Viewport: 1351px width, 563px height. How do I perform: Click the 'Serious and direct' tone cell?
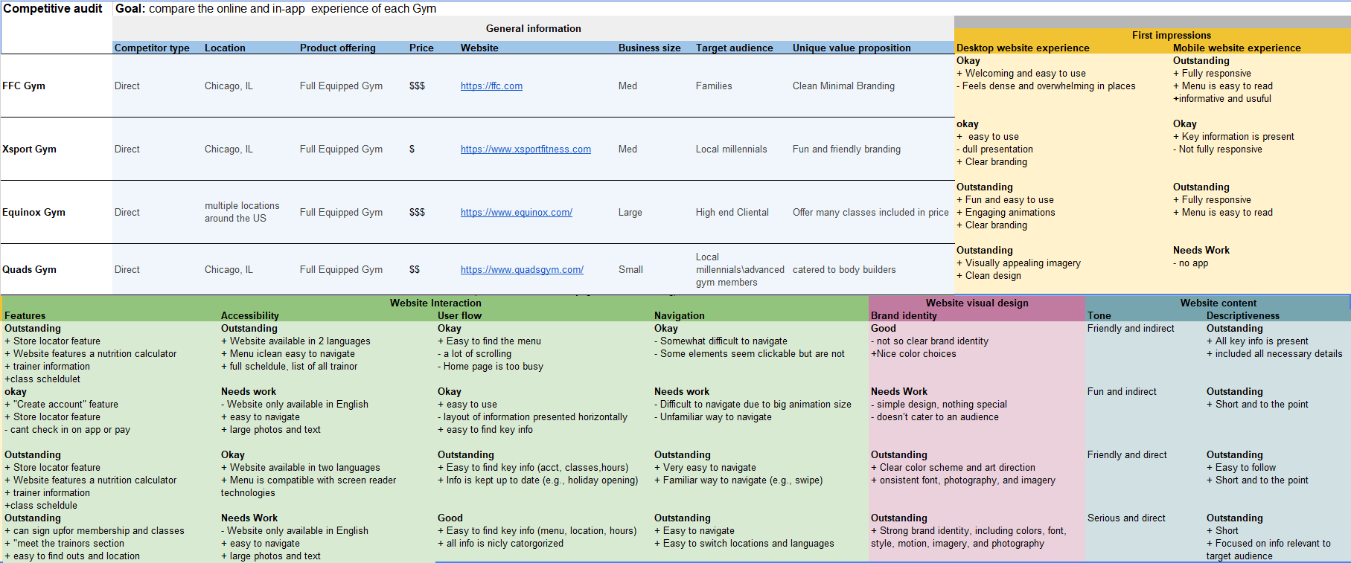pos(1126,518)
